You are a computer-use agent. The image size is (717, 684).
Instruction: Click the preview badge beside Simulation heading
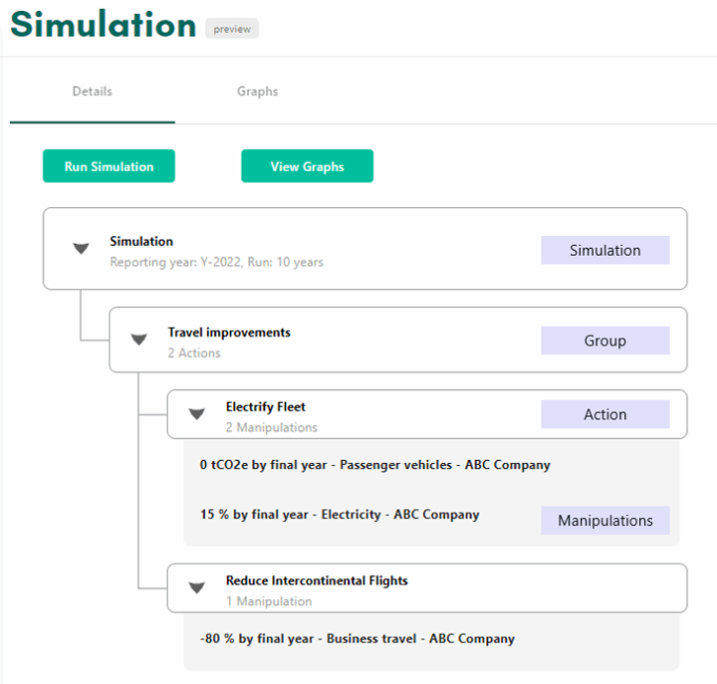tap(232, 29)
